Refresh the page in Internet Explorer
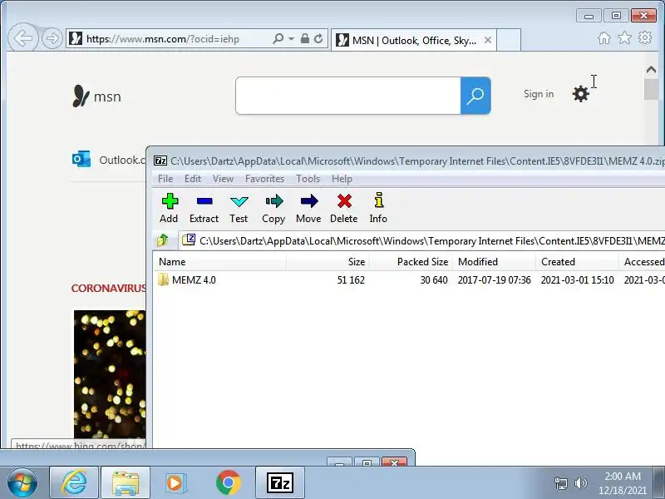The width and height of the screenshot is (665, 499). pos(318,38)
